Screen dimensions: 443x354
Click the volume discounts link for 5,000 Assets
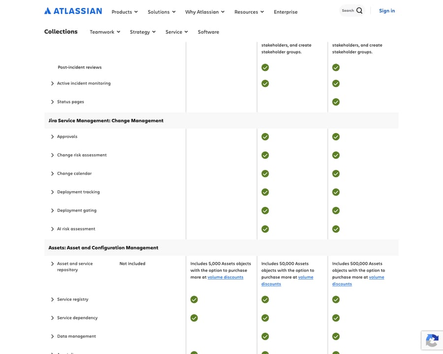tap(225, 277)
